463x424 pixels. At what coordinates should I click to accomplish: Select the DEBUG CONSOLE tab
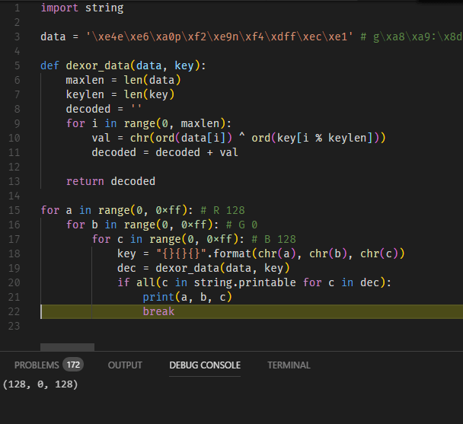pos(205,365)
